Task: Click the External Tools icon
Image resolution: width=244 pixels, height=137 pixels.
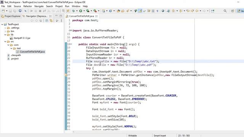Action: pos(95,11)
